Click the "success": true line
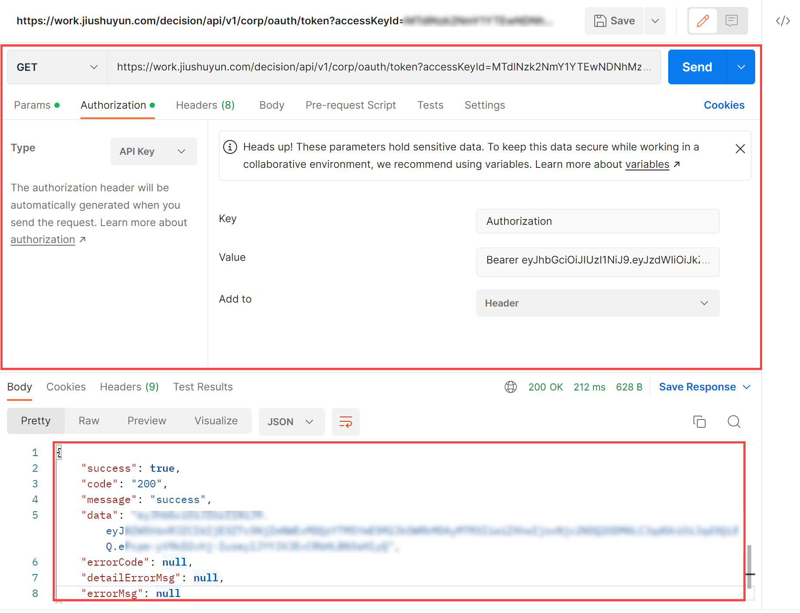This screenshot has height=613, width=800. pos(131,468)
